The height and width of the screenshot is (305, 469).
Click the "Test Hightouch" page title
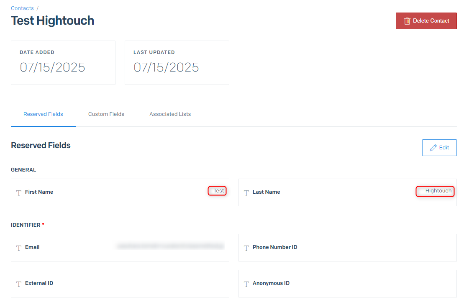coord(52,21)
